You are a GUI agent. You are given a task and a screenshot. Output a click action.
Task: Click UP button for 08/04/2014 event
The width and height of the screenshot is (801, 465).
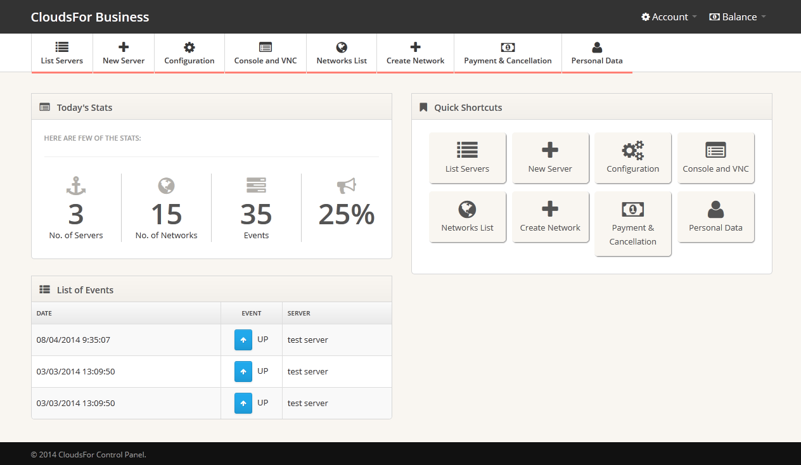tap(243, 340)
